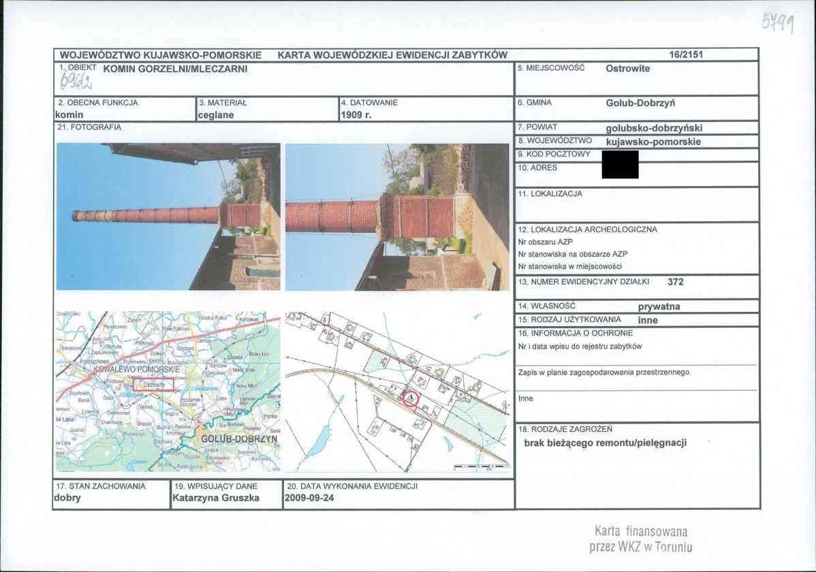Click the 'Inne' line under protection info
This screenshot has width=816, height=572.
point(526,398)
